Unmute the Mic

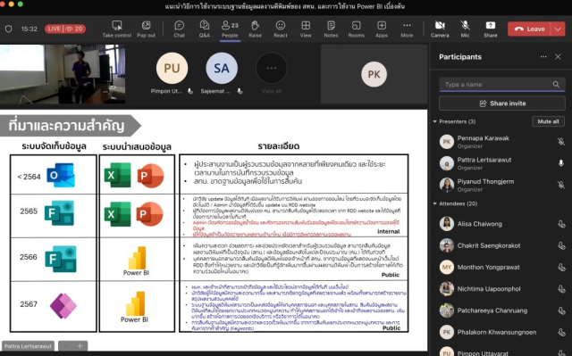[x=465, y=29]
